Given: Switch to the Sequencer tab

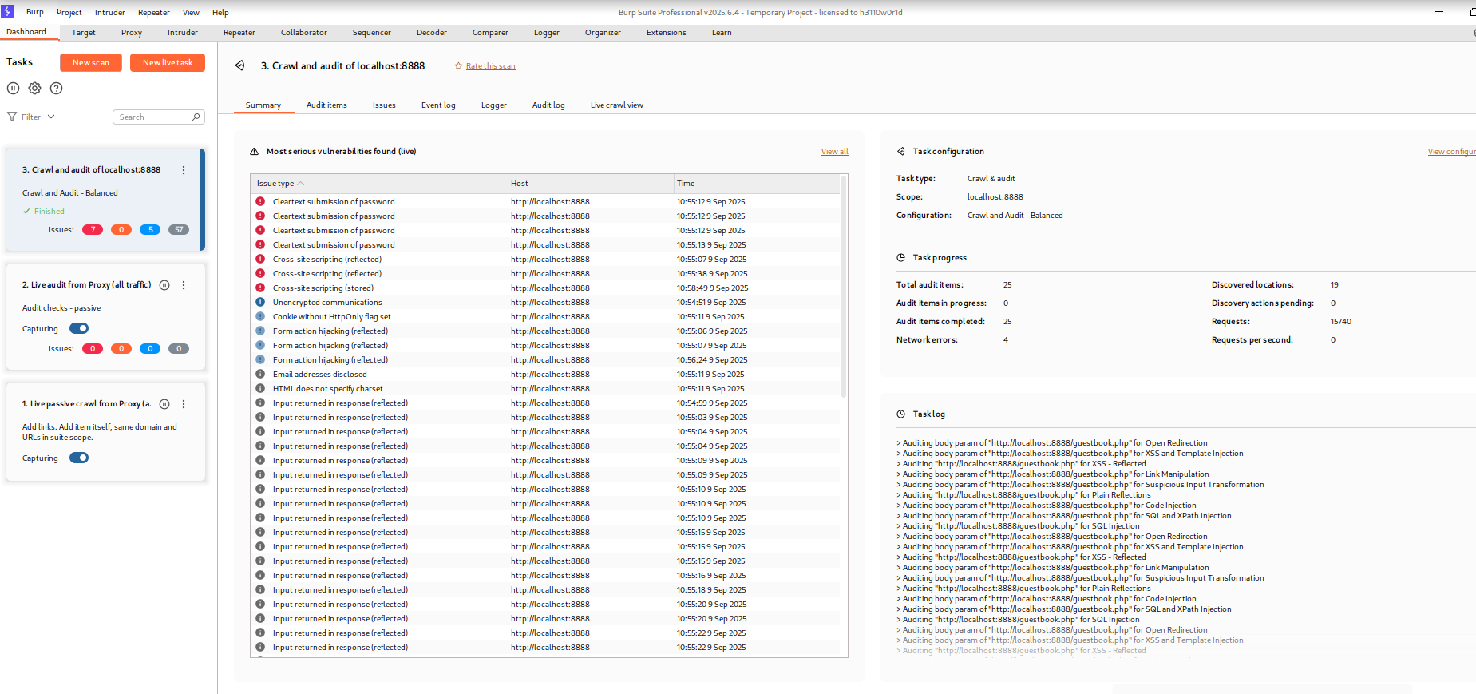Looking at the screenshot, I should pyautogui.click(x=372, y=33).
